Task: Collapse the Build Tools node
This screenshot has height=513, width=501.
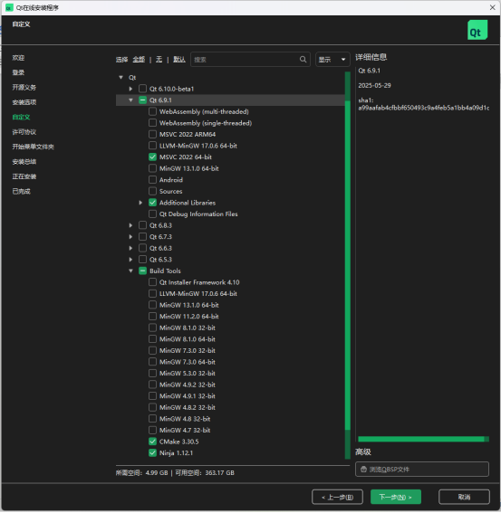Action: click(130, 271)
